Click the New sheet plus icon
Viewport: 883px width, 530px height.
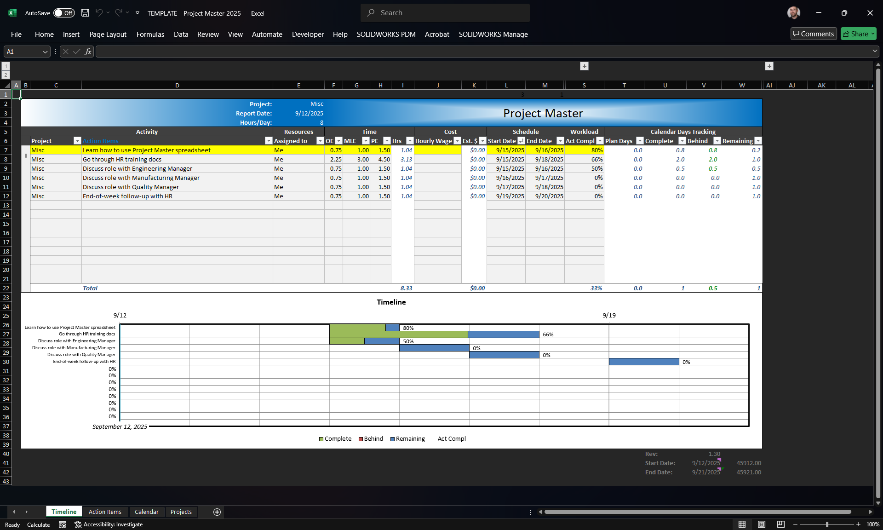[x=217, y=512]
